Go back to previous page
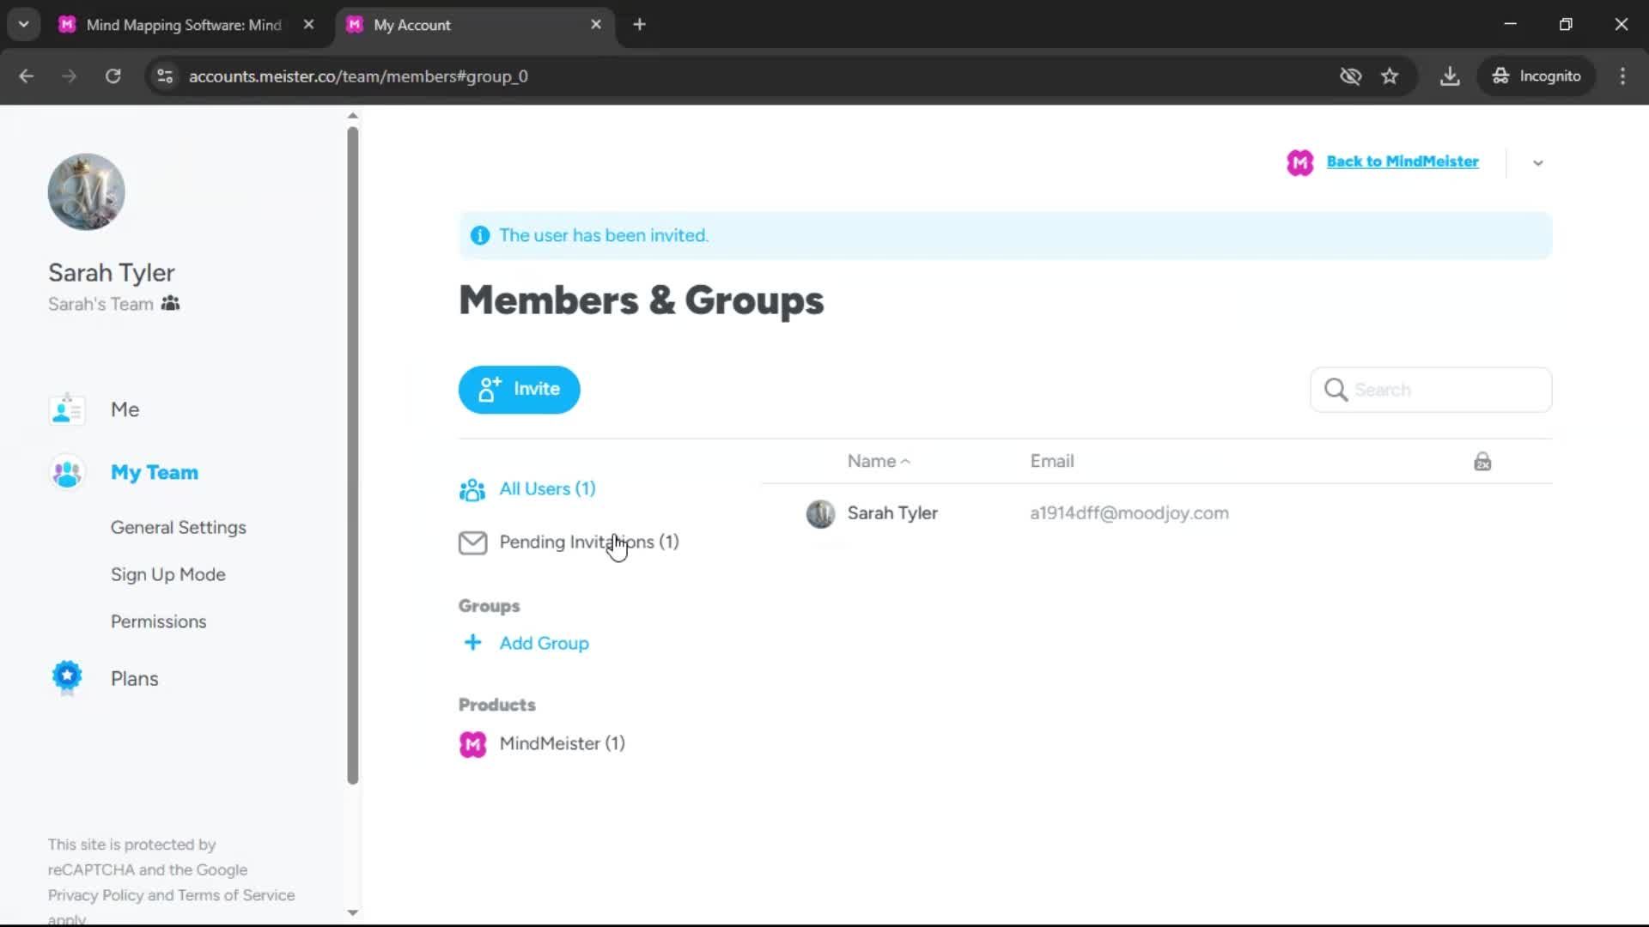Screen dimensions: 1649x927 (27, 76)
